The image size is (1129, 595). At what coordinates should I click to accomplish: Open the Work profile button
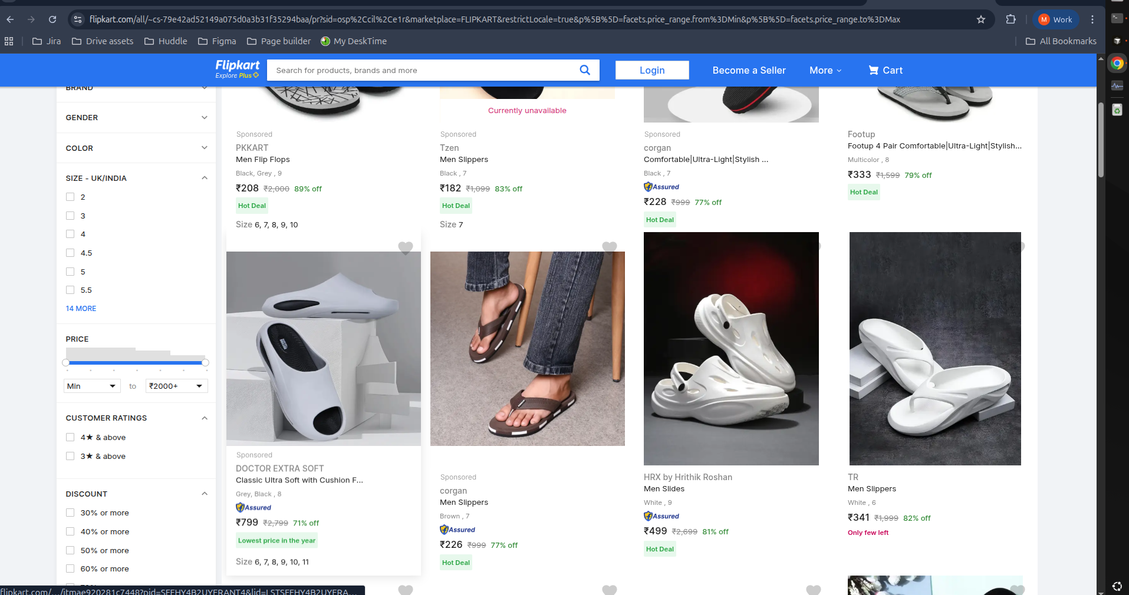pos(1055,19)
